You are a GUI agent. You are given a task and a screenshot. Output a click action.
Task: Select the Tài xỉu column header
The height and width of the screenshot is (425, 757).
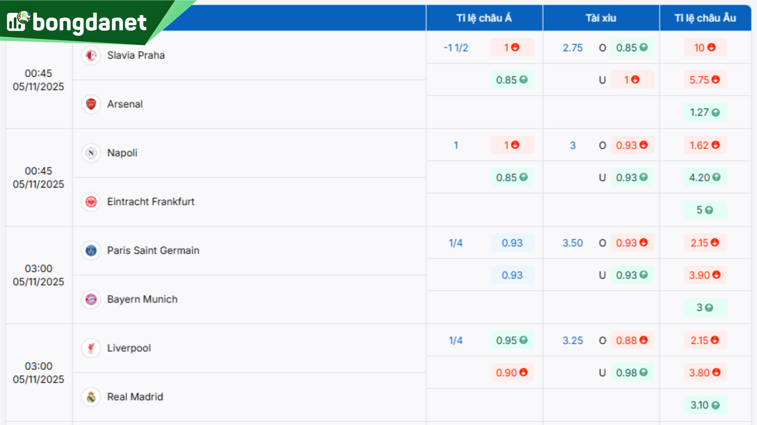point(600,18)
